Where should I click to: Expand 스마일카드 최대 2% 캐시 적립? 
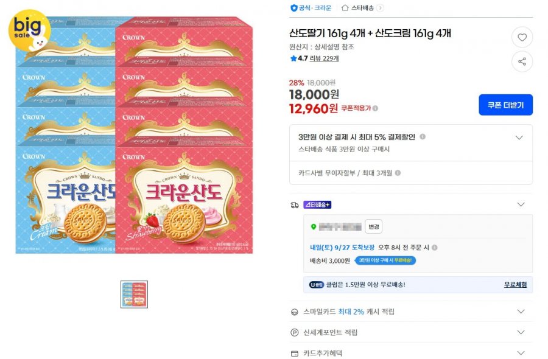coord(521,312)
